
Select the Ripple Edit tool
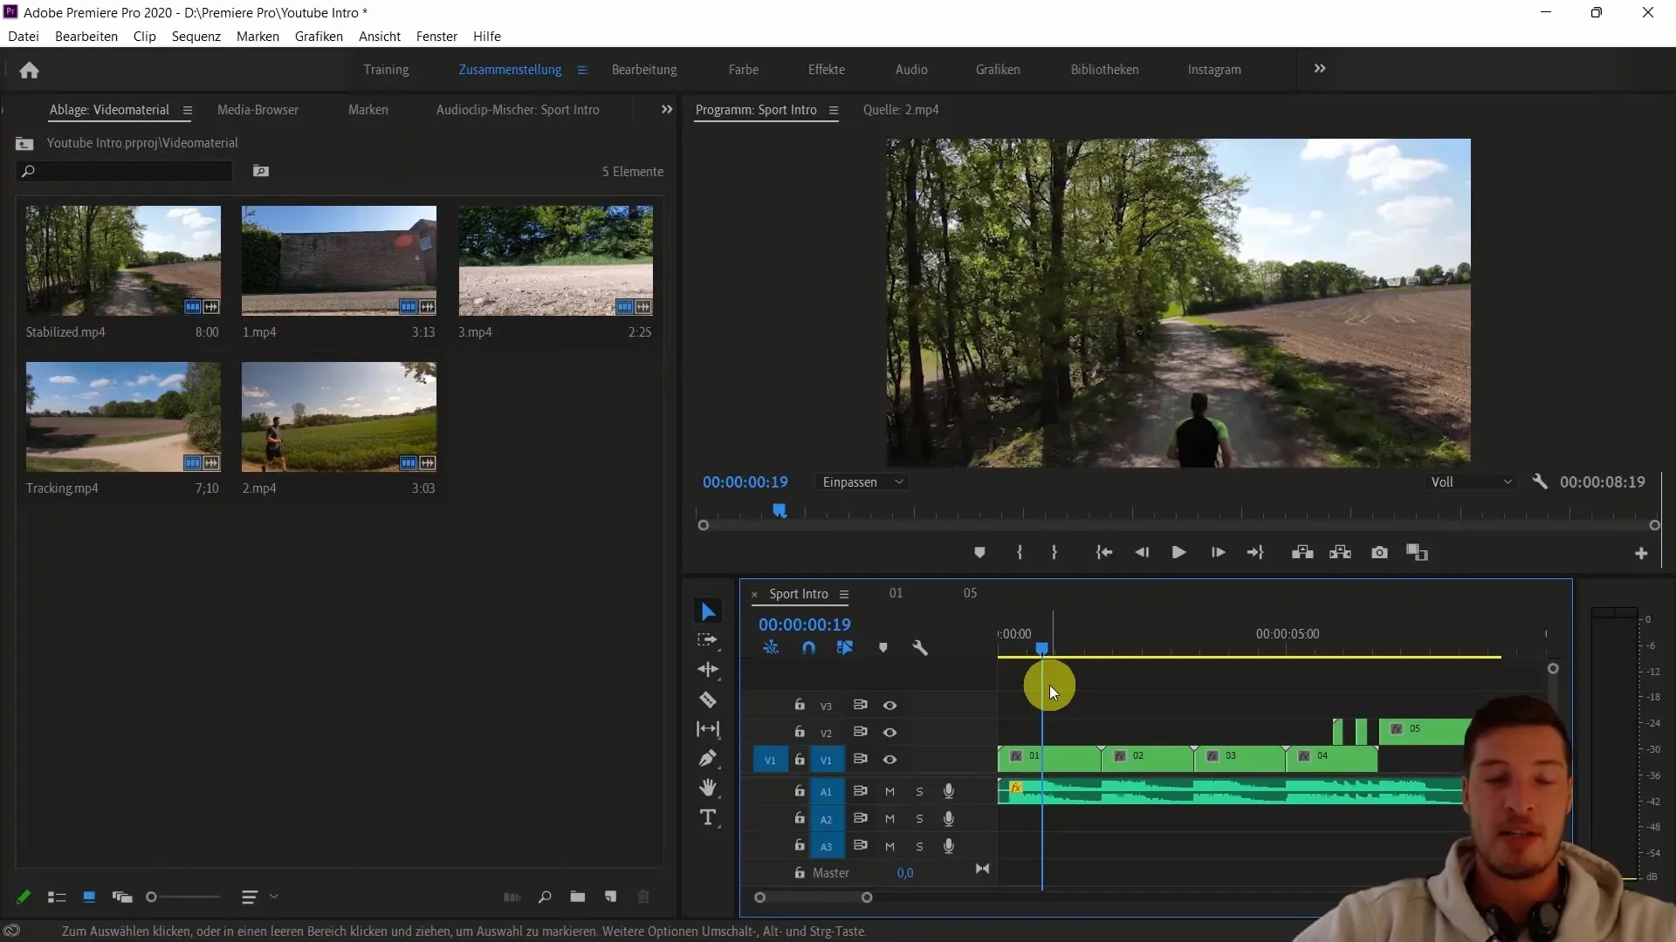[x=708, y=669]
